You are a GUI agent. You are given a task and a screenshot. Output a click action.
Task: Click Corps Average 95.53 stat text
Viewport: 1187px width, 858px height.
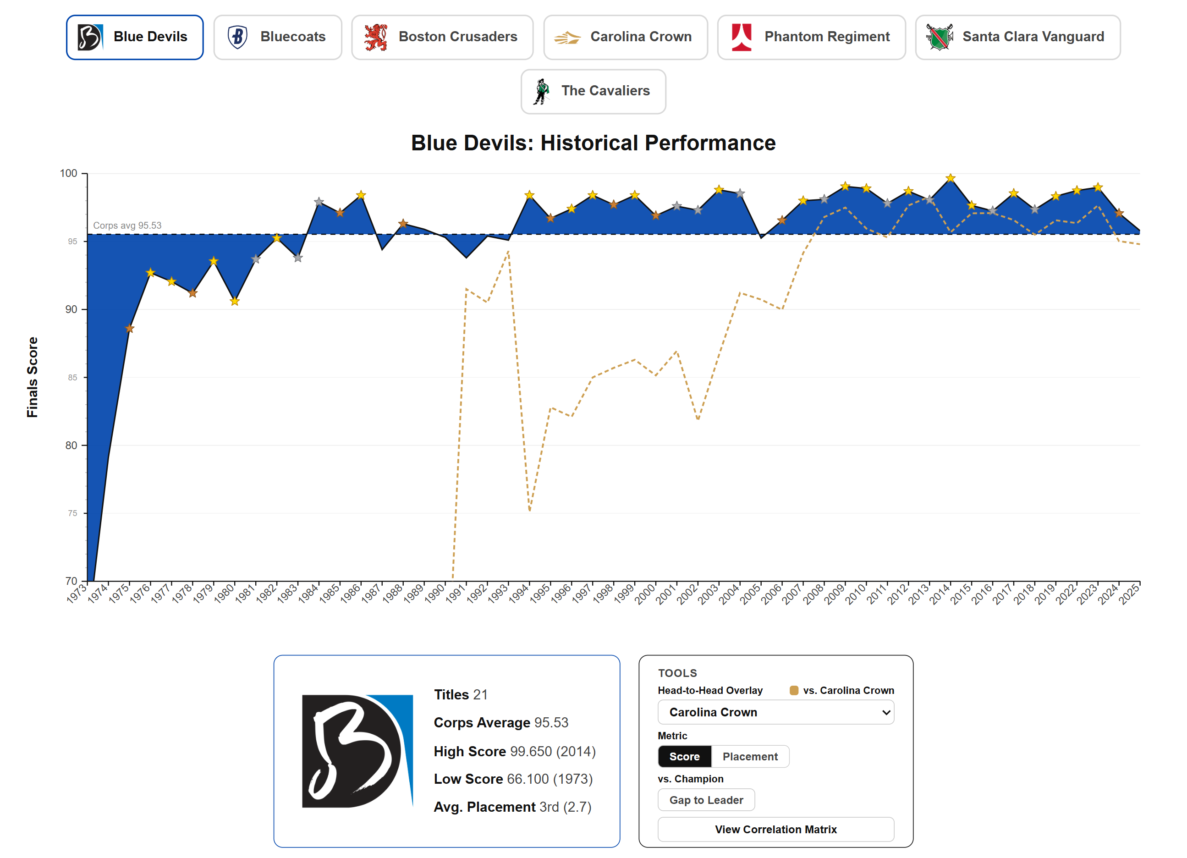coord(501,722)
